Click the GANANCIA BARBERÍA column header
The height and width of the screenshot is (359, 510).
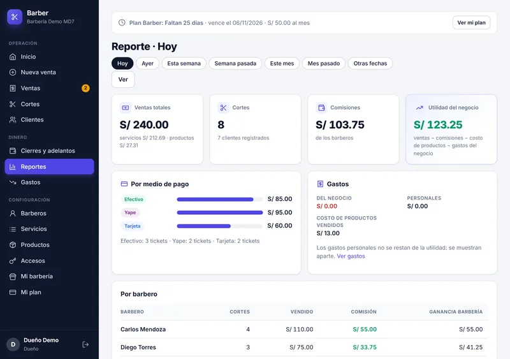456,312
